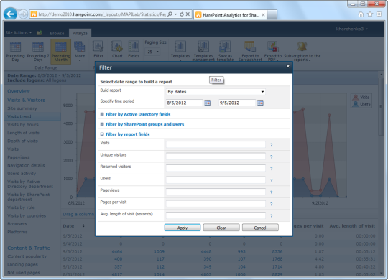
Task: Switch to the Browse ribbon tab
Action: [x=57, y=33]
